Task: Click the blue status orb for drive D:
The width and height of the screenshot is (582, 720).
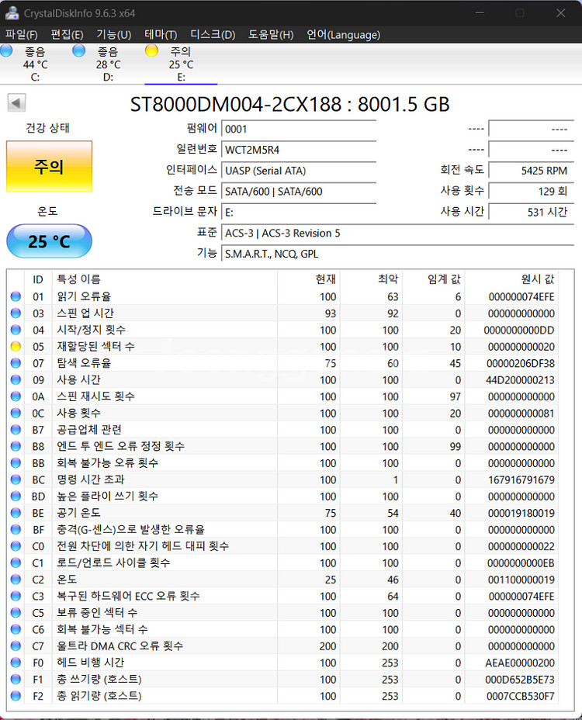Action: point(78,51)
